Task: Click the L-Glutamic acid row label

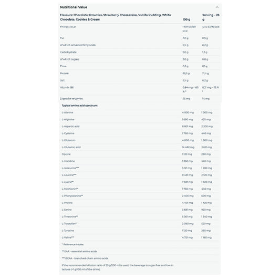Action: point(71,147)
